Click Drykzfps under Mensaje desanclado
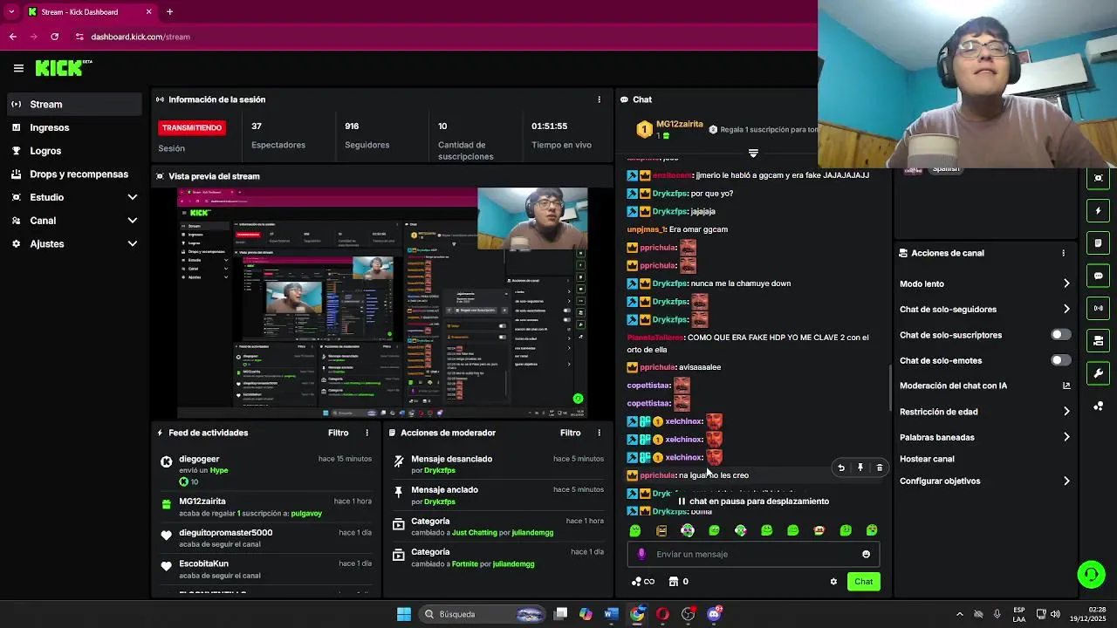Image resolution: width=1117 pixels, height=628 pixels. (x=440, y=471)
